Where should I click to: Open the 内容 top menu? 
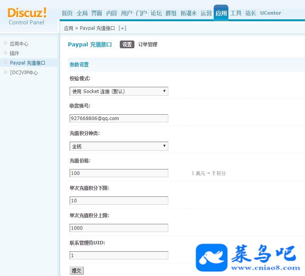tap(111, 13)
